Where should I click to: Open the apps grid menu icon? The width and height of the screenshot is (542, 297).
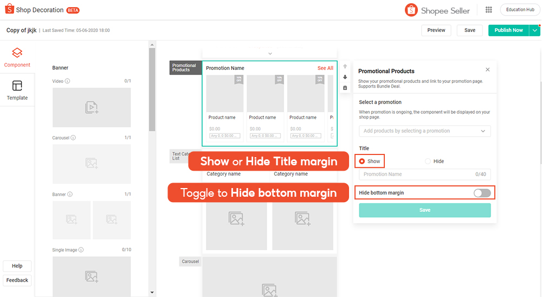pos(488,10)
